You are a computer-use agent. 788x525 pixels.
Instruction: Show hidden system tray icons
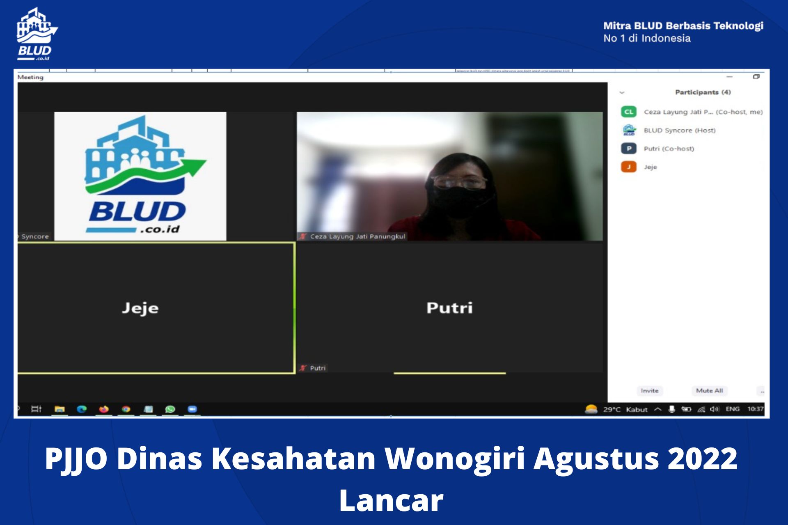[x=657, y=409]
